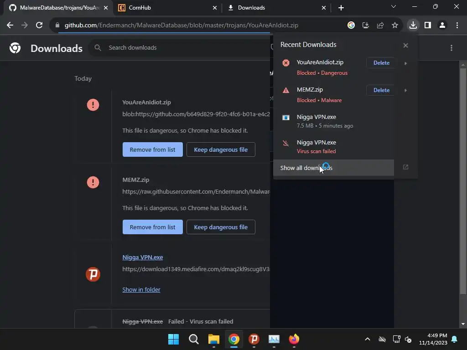
Task: Open the muted volume tray icon
Action: [x=408, y=339]
